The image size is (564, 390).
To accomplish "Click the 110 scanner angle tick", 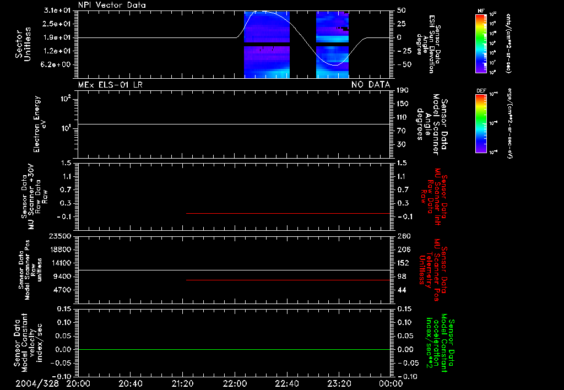I will tap(403, 117).
